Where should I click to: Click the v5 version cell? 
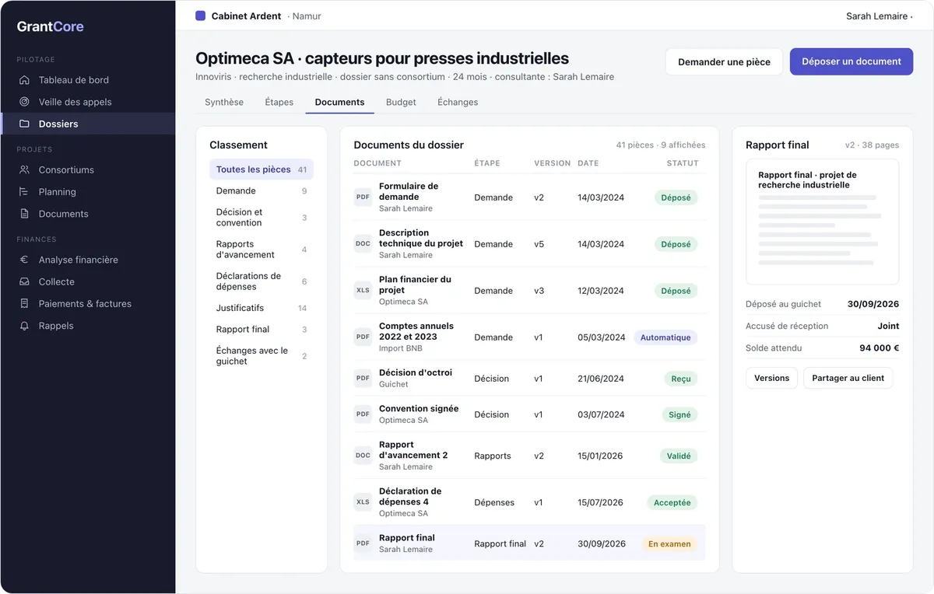(539, 244)
